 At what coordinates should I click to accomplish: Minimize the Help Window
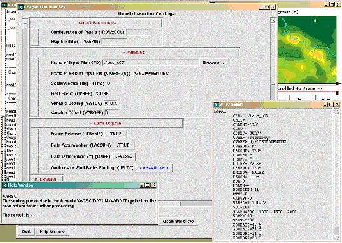tap(142, 185)
